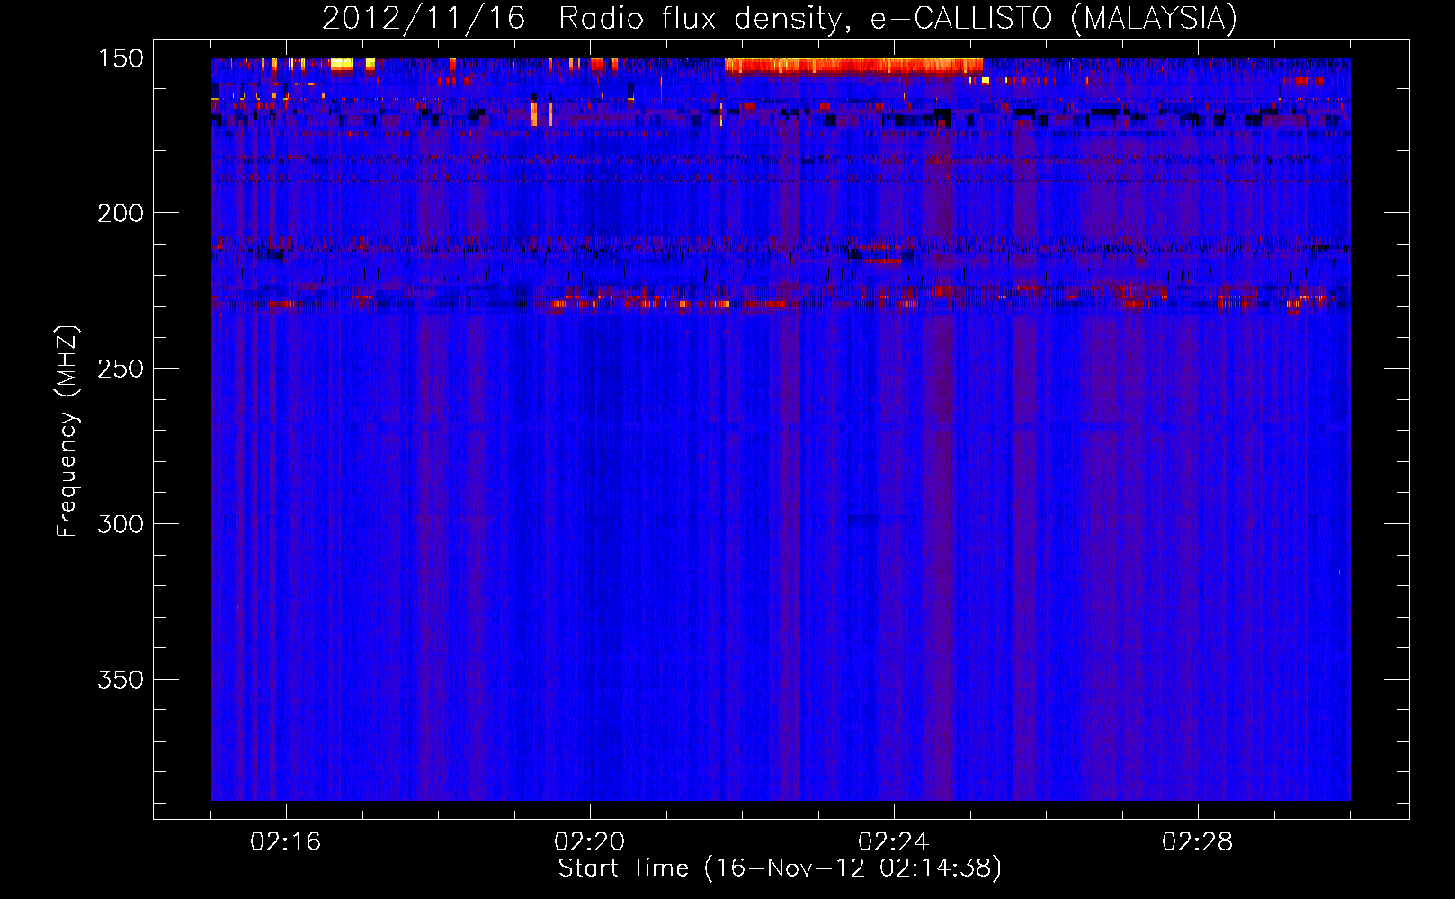Click the 02:24 time tick label
The image size is (1455, 899).
tap(893, 841)
